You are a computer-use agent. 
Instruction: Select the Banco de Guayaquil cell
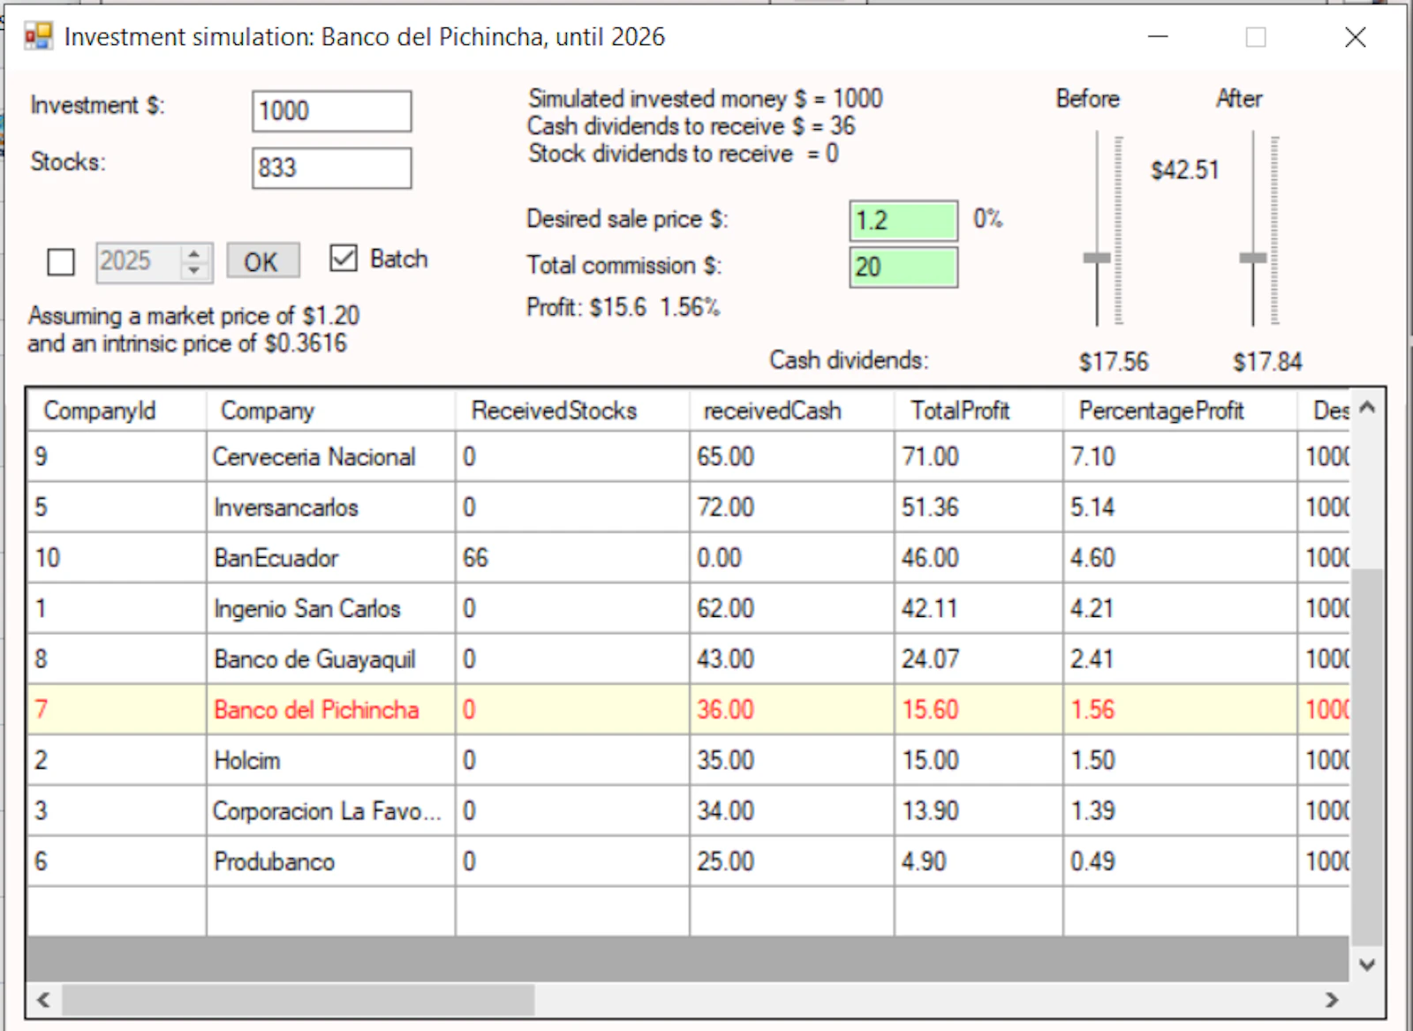point(330,659)
